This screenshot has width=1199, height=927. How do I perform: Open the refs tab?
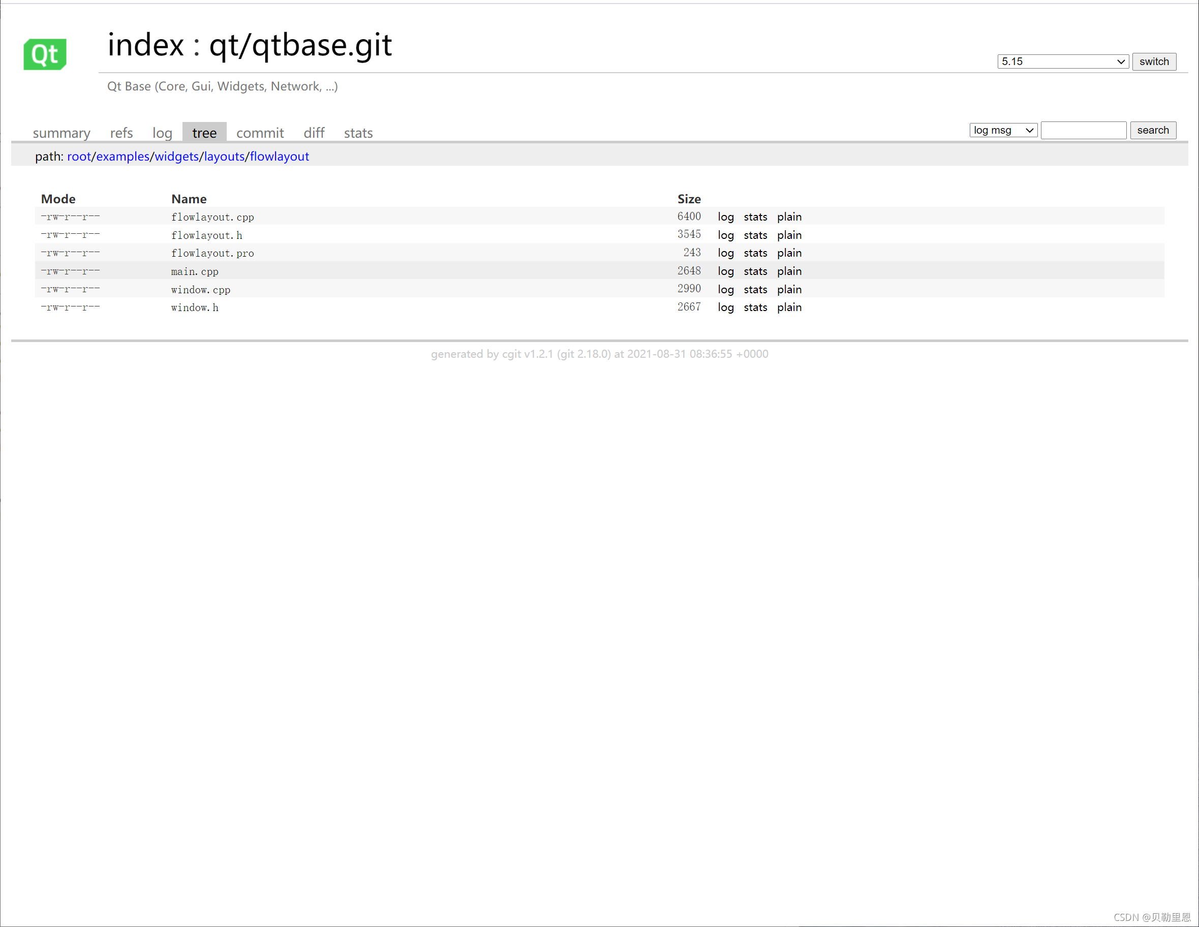click(121, 133)
